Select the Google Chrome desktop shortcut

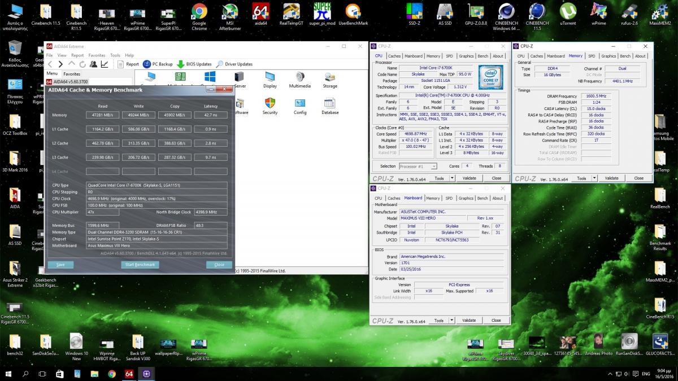click(x=199, y=17)
